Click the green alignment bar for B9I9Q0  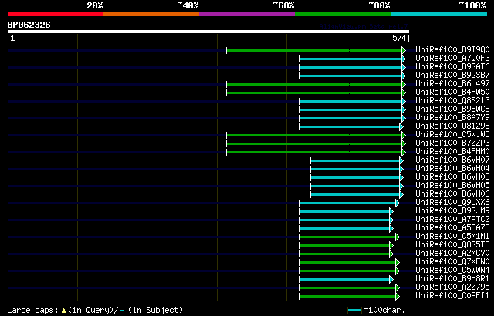tap(314, 50)
